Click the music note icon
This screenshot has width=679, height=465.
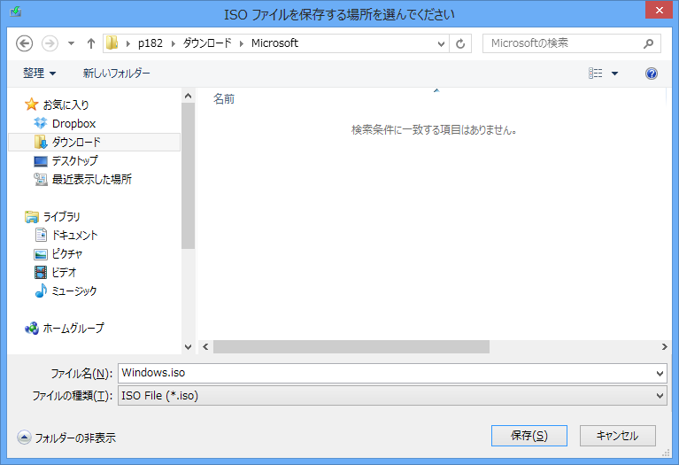point(41,291)
